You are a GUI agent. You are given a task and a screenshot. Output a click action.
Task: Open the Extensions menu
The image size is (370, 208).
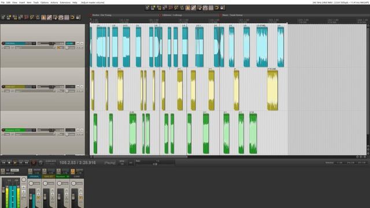[65, 2]
